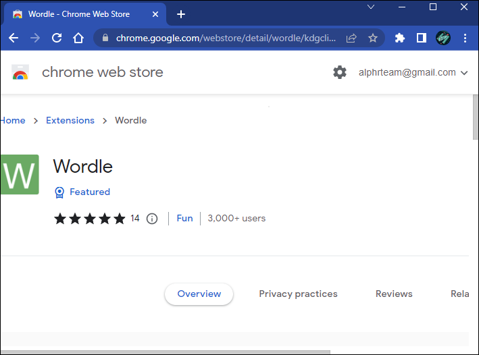This screenshot has width=479, height=355.
Task: Go back to the previous page
Action: point(14,38)
